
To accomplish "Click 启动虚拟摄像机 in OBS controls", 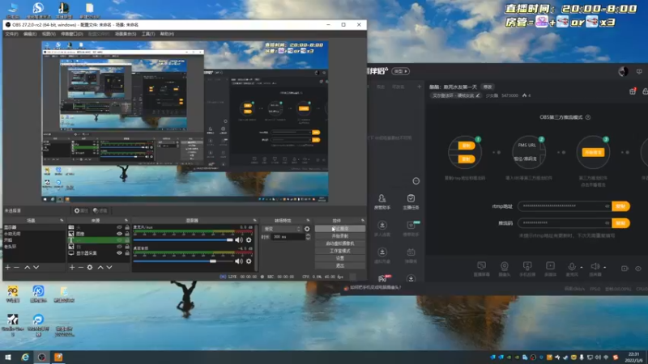I will point(340,243).
